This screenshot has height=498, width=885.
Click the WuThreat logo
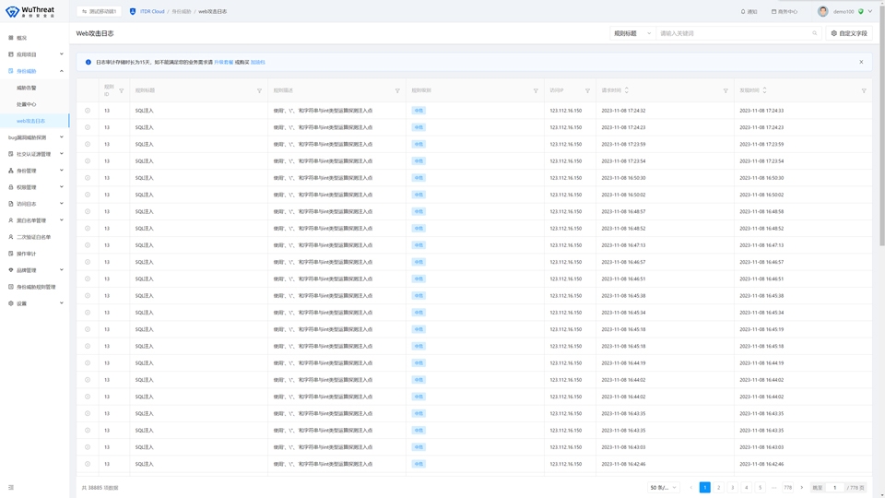[x=29, y=11]
